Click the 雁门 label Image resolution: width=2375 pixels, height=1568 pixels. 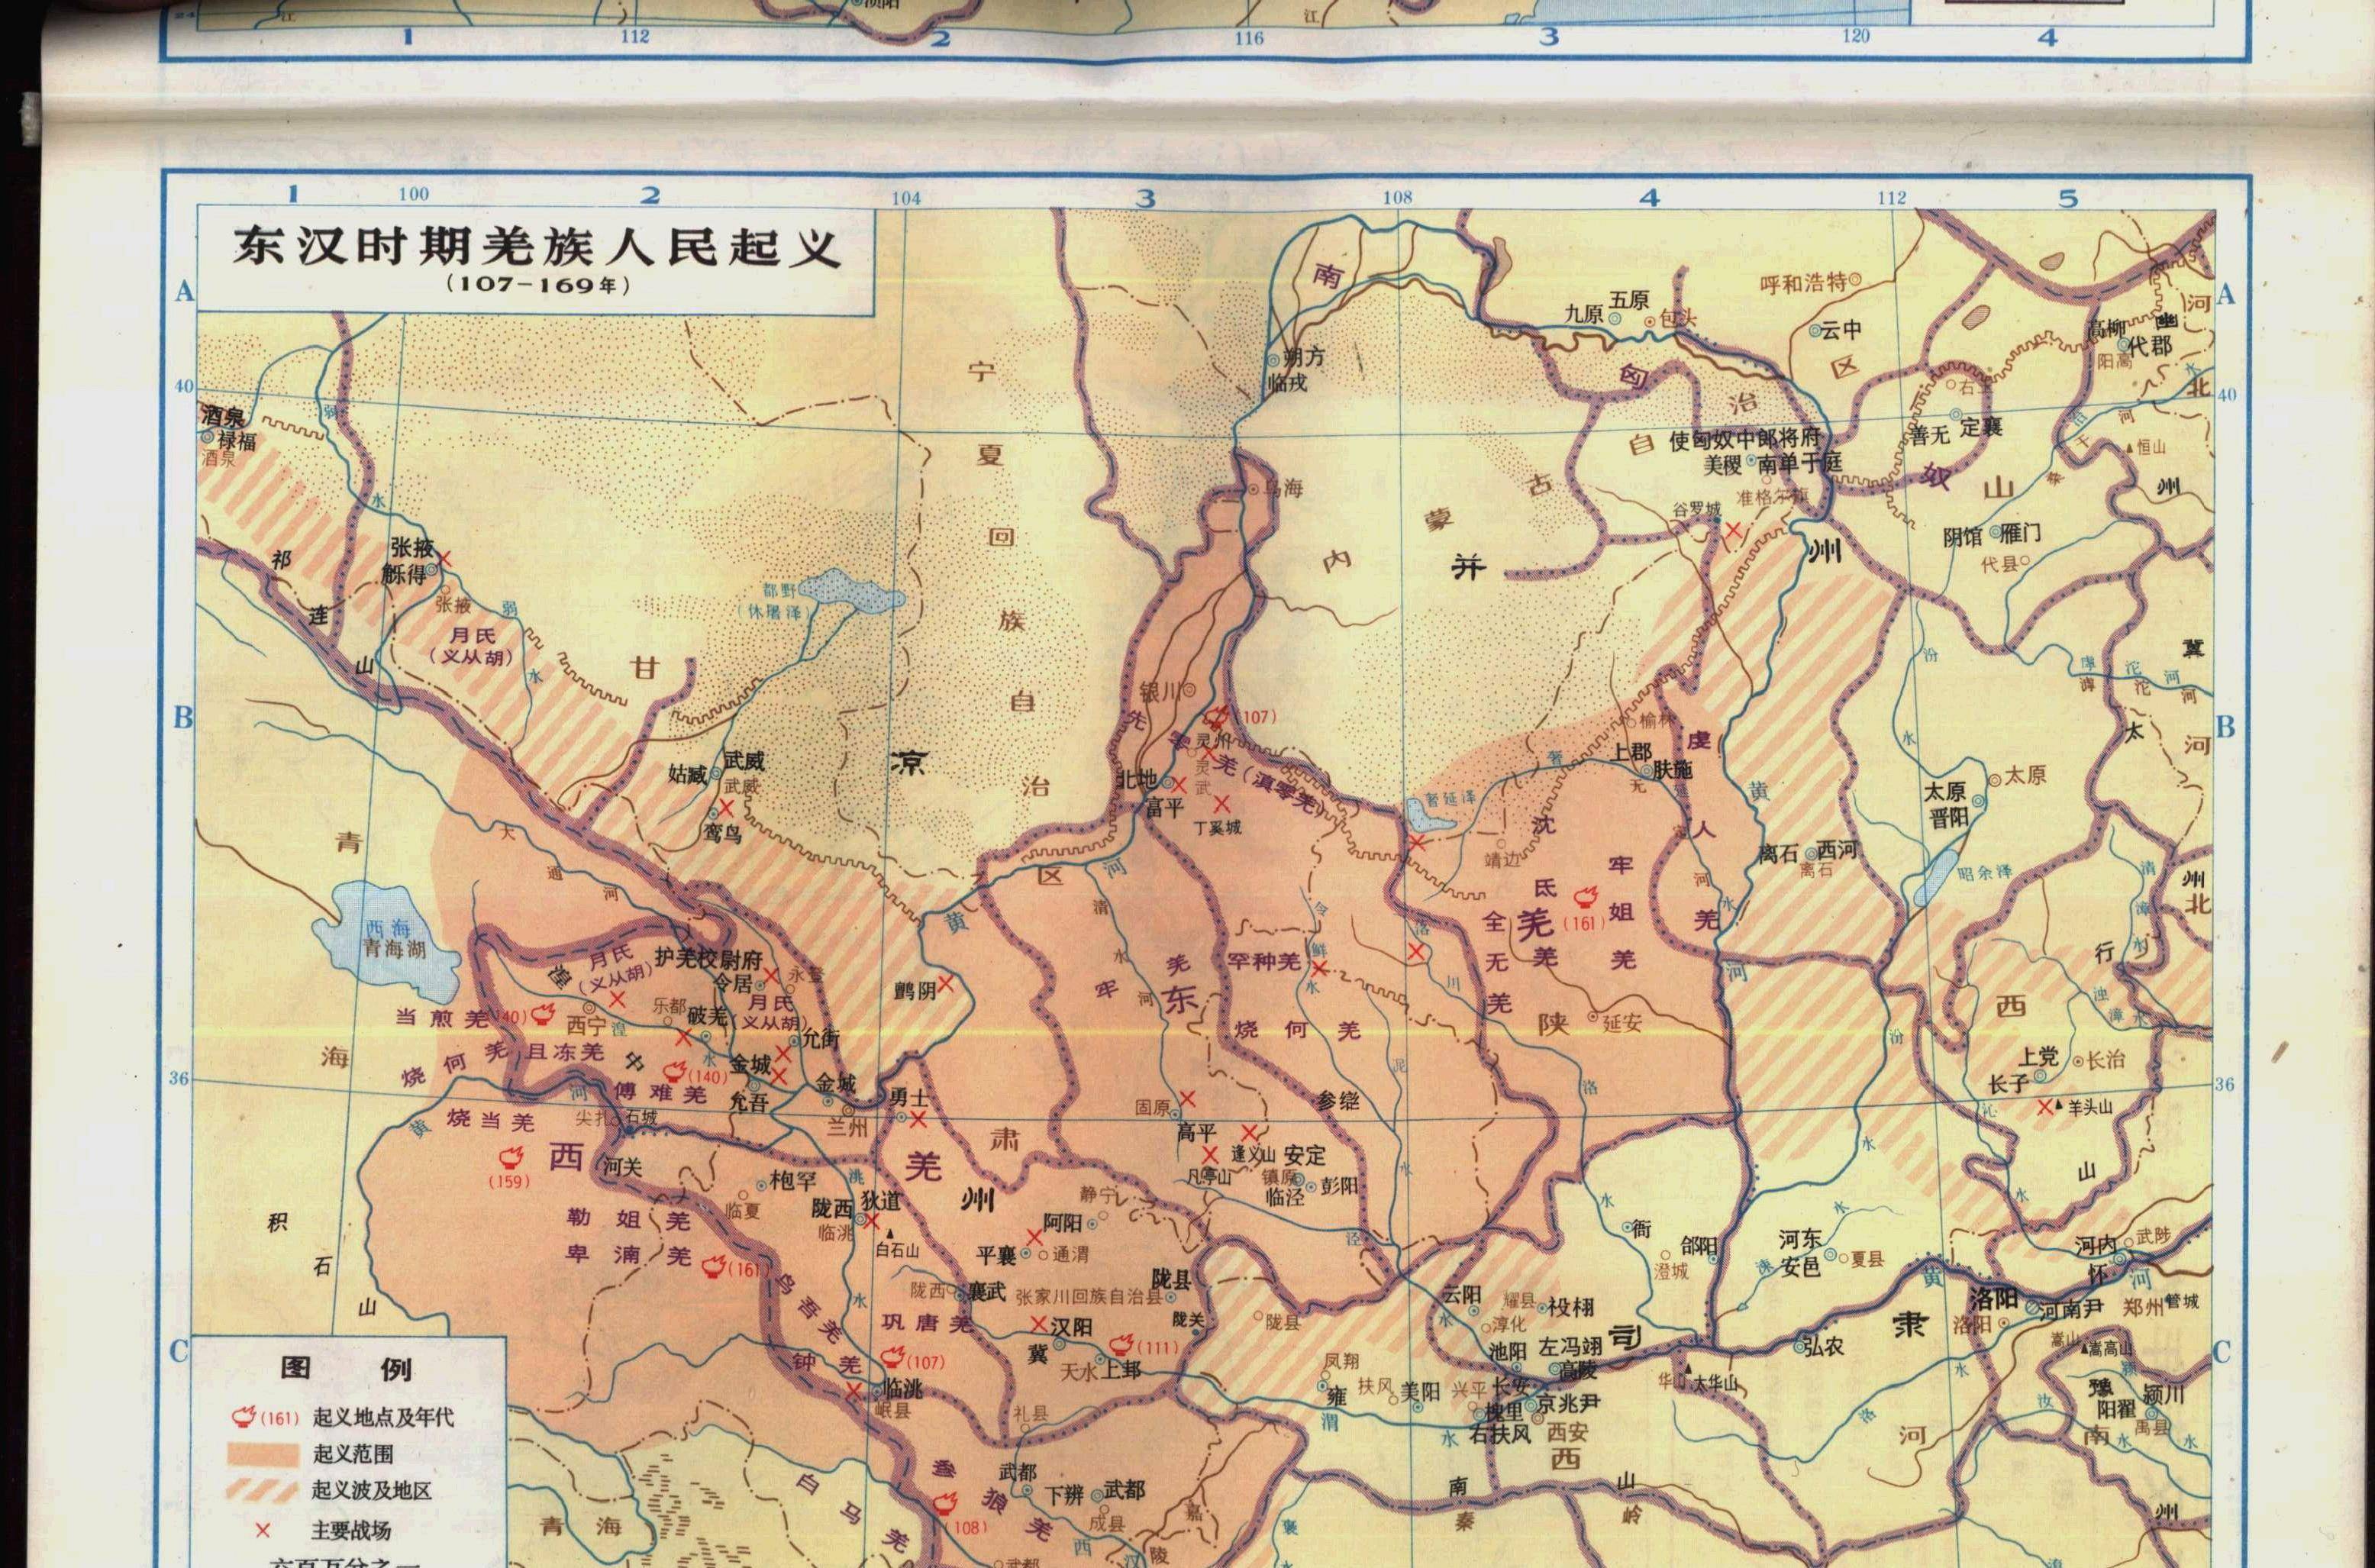tap(2020, 533)
